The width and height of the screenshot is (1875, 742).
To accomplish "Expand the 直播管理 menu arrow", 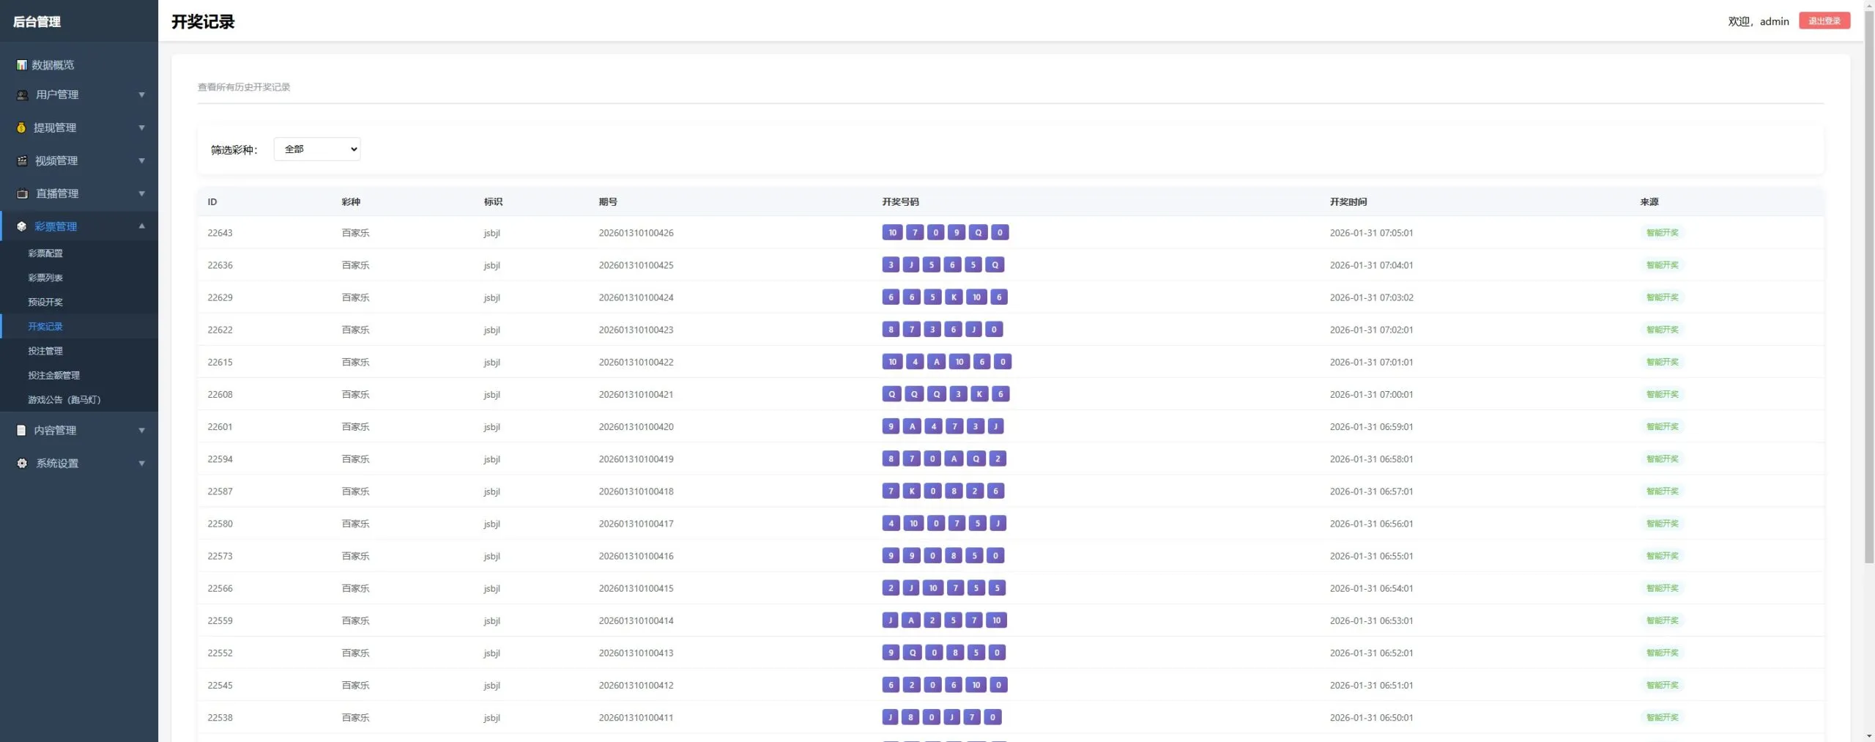I will coord(142,194).
